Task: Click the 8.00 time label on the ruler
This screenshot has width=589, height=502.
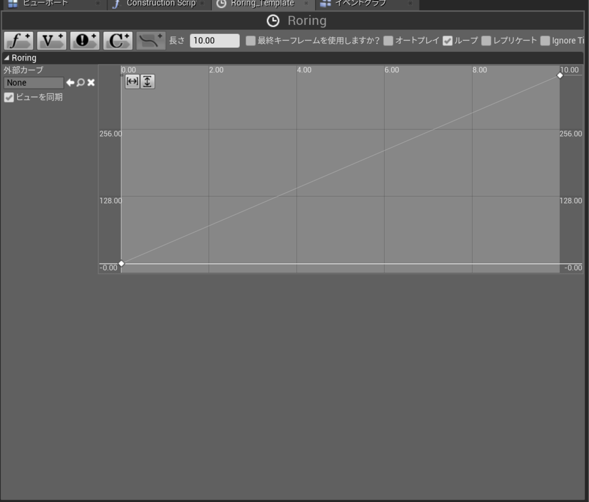Action: (x=480, y=70)
